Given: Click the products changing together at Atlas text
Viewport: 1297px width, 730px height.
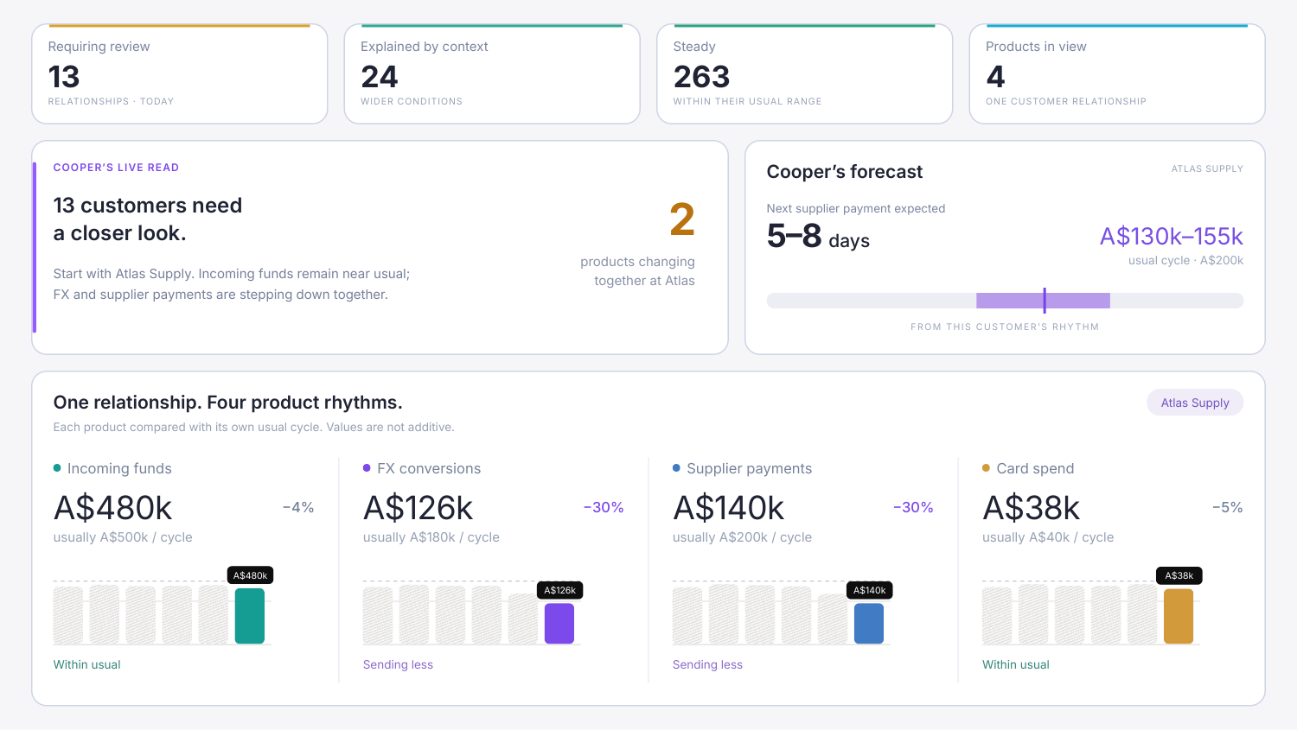Looking at the screenshot, I should tap(637, 271).
